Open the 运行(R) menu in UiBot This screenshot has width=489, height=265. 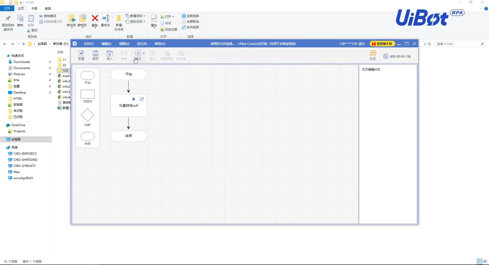[x=142, y=44]
